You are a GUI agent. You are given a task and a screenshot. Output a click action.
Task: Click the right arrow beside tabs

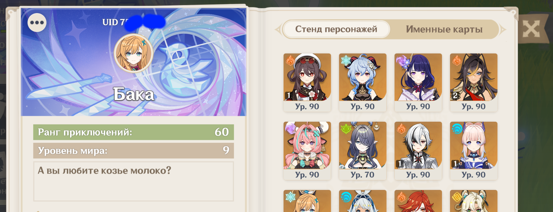[503, 30]
